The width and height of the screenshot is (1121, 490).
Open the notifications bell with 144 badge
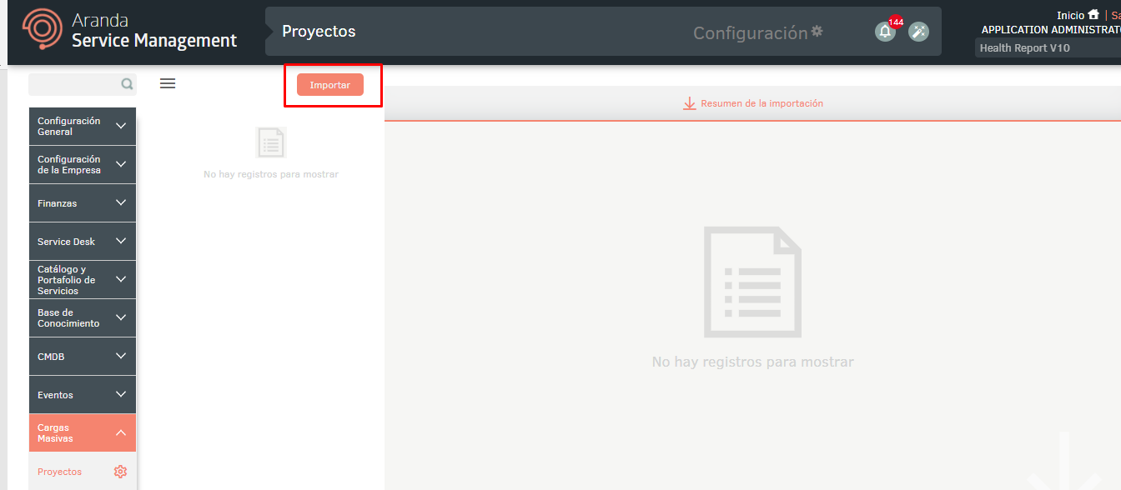(885, 32)
